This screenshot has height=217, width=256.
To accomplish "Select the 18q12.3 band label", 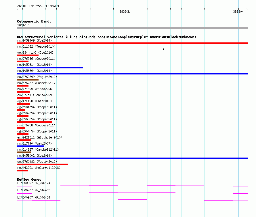I will click(23, 25).
